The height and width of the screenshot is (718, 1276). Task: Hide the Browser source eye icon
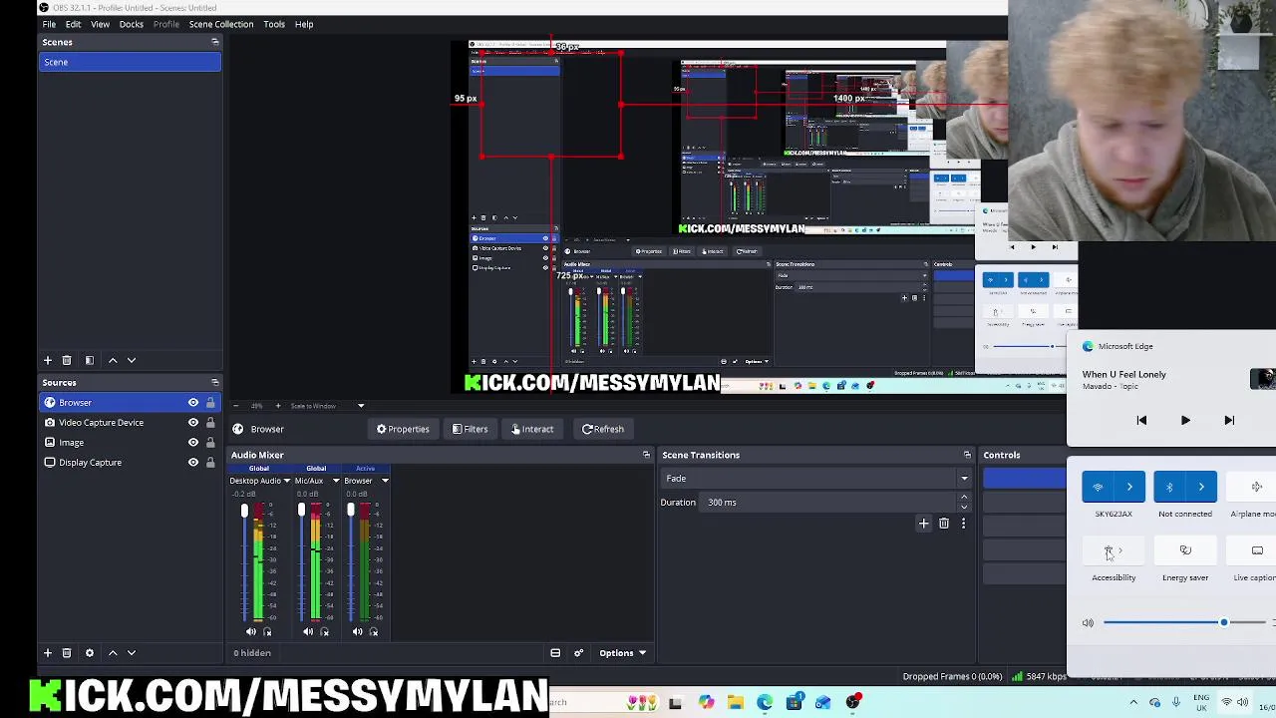tap(193, 402)
